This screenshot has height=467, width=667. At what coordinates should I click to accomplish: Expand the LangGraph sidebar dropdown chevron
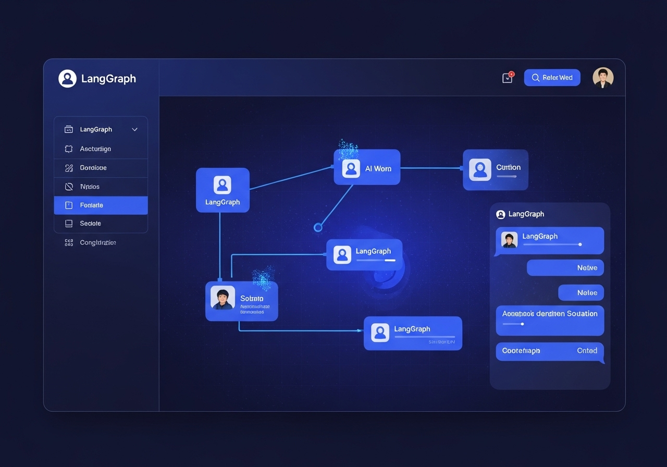coord(134,129)
